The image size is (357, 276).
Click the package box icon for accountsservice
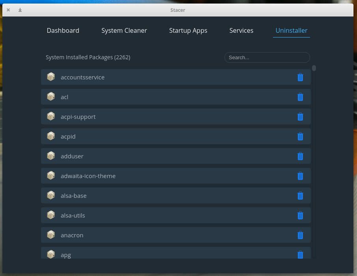click(51, 77)
